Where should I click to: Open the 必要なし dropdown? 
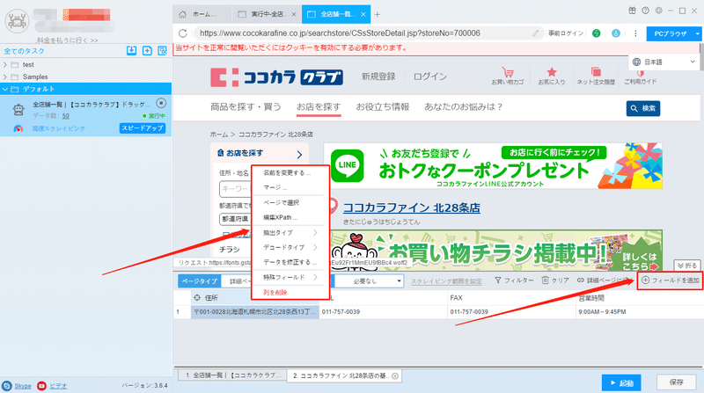tap(369, 281)
